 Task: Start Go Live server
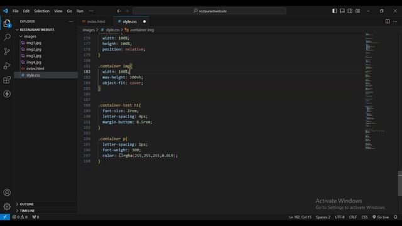381,217
